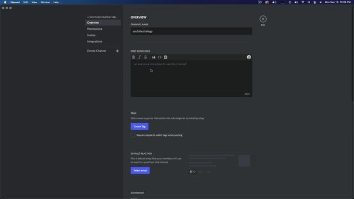Insert block quote in guidelines editor
The image size is (354, 199).
[154, 57]
